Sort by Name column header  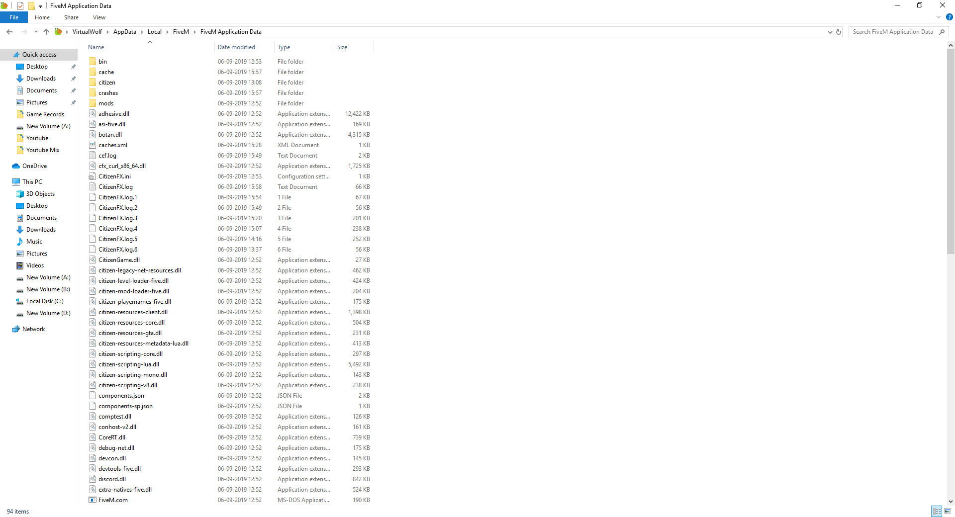point(149,47)
